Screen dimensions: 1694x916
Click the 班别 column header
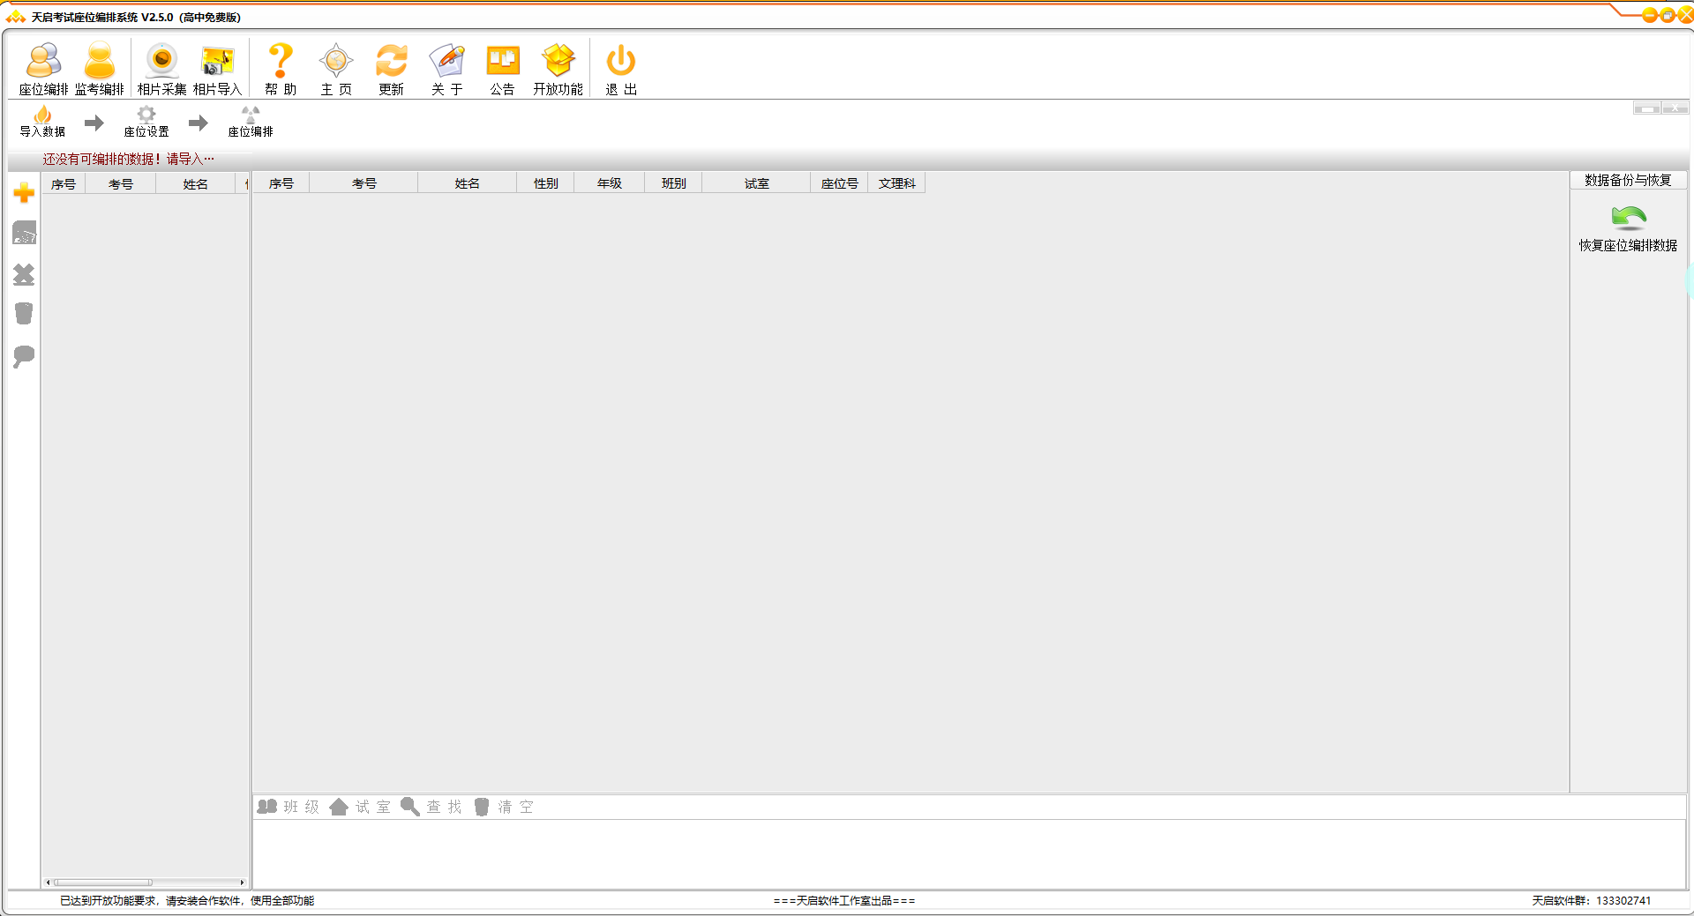[x=674, y=183]
